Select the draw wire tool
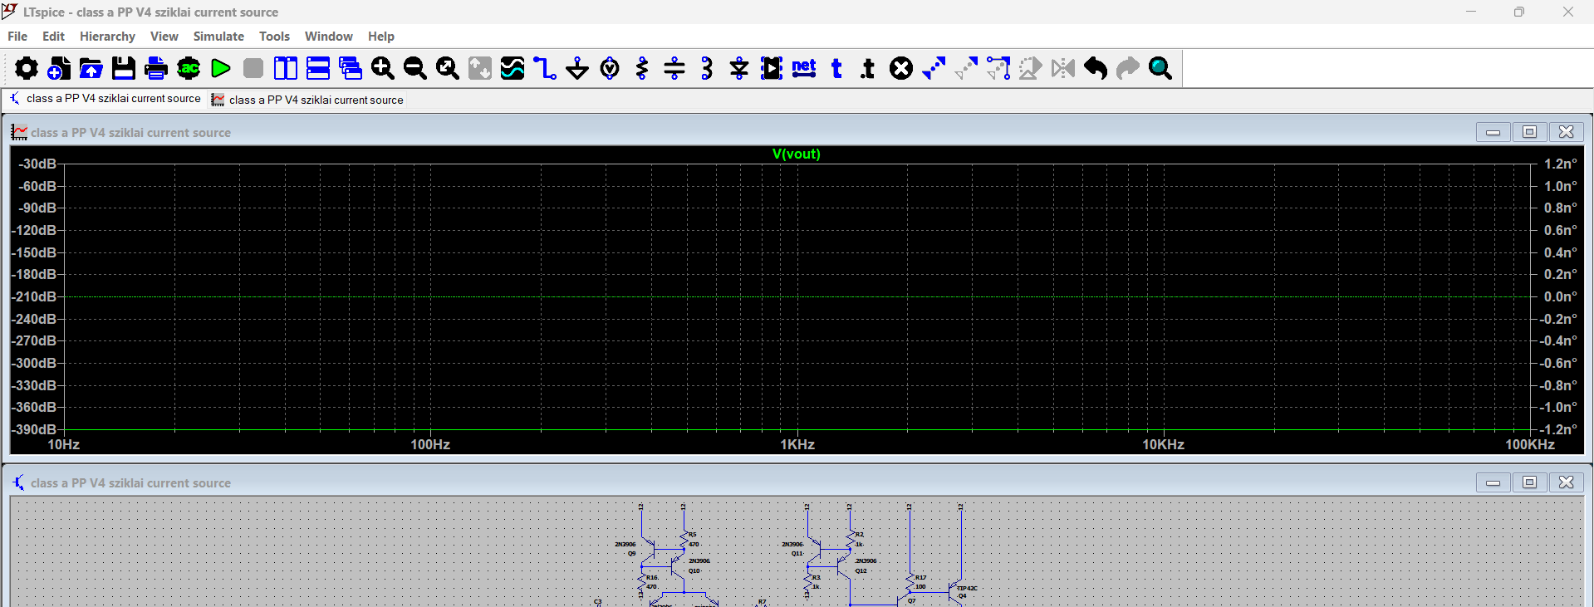 click(545, 68)
